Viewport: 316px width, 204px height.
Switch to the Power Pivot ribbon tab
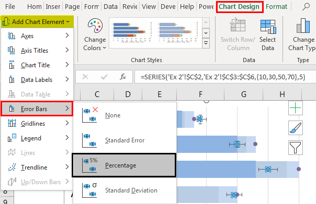206,7
